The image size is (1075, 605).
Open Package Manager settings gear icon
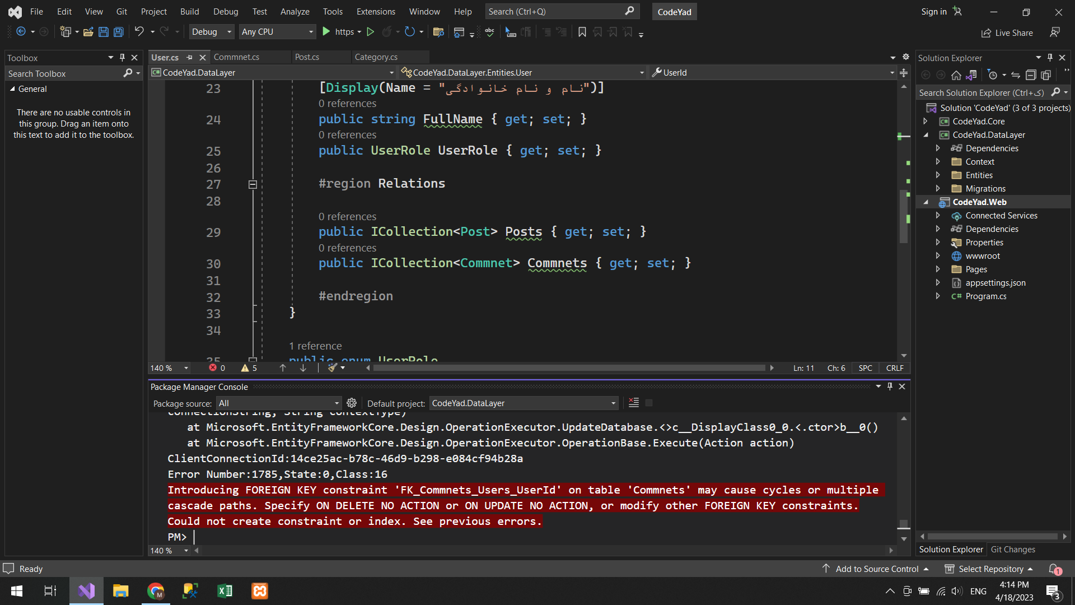point(352,403)
